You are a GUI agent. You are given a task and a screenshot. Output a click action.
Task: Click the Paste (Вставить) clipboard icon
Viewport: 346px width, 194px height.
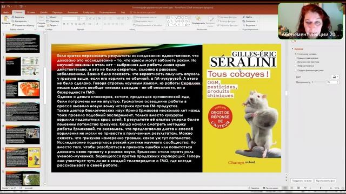[x=6, y=19]
